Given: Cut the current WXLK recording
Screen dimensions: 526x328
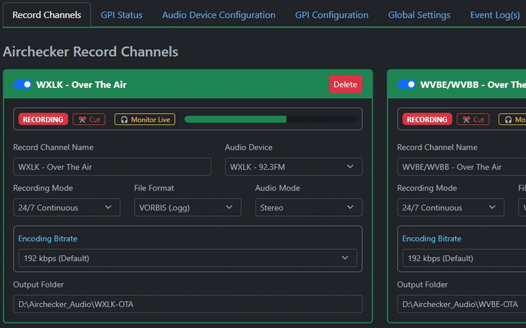Looking at the screenshot, I should 89,120.
